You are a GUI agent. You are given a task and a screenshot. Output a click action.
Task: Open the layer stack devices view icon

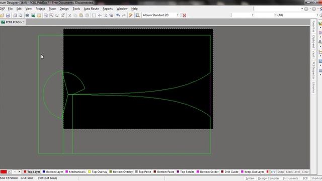(27, 16)
